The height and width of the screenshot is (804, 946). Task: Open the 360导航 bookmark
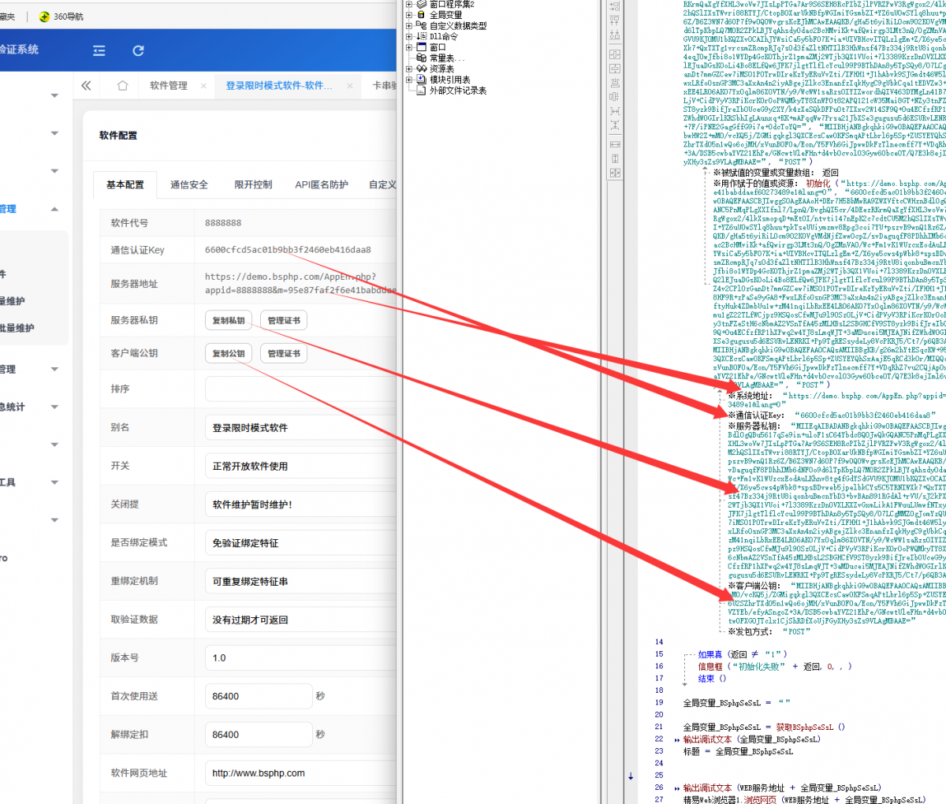[61, 17]
